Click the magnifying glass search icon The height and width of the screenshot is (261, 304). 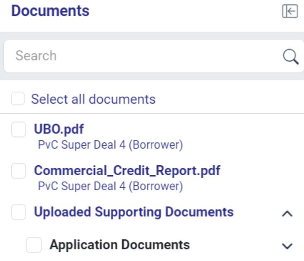290,56
